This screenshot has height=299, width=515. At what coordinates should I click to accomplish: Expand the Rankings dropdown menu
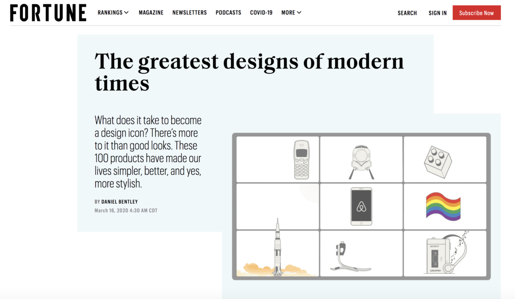point(113,13)
